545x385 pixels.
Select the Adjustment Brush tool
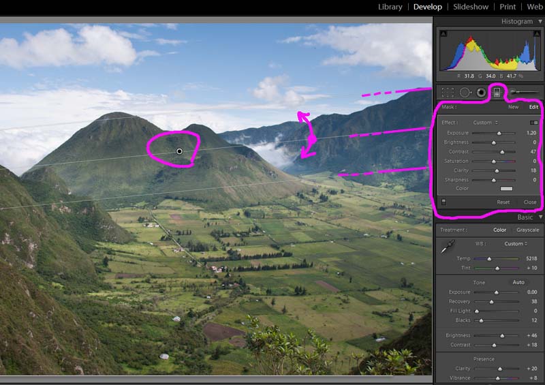(x=525, y=92)
